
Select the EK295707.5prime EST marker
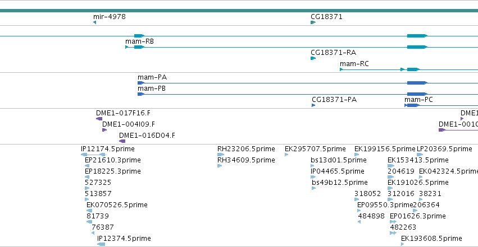286,155
